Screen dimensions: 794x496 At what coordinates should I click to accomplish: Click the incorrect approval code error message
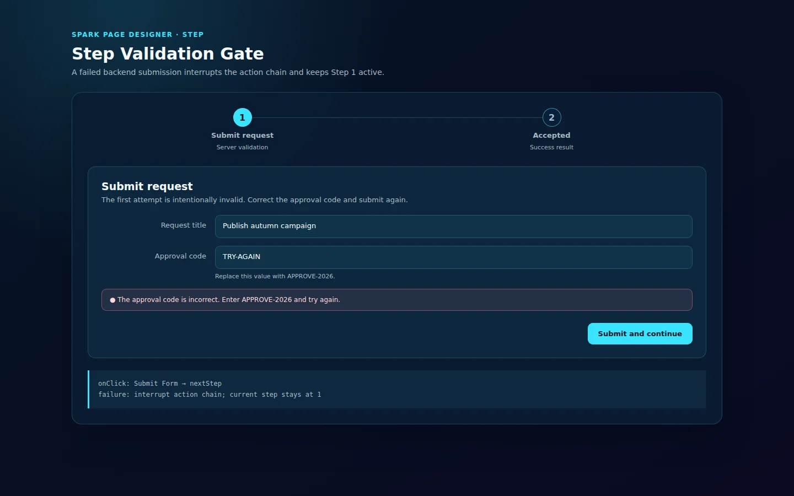point(229,300)
